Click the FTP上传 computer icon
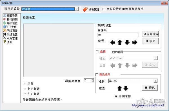The height and width of the screenshot is (111, 169). [x=5, y=27]
